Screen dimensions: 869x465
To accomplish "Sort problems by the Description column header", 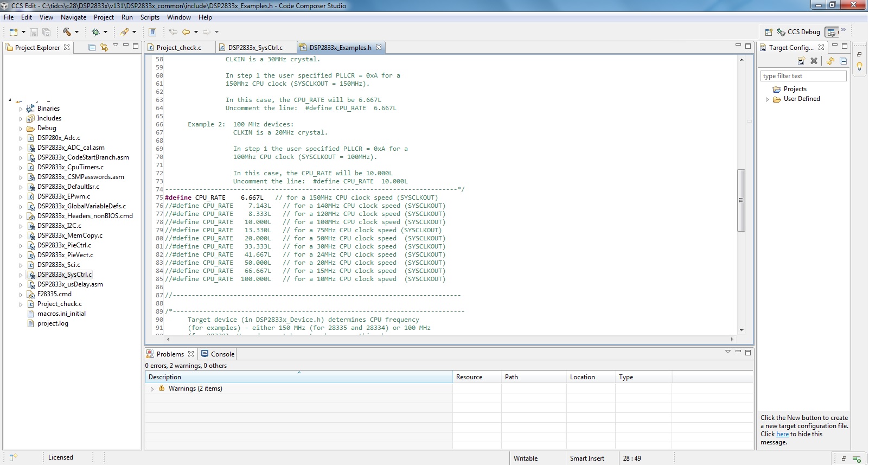I will pyautogui.click(x=298, y=377).
